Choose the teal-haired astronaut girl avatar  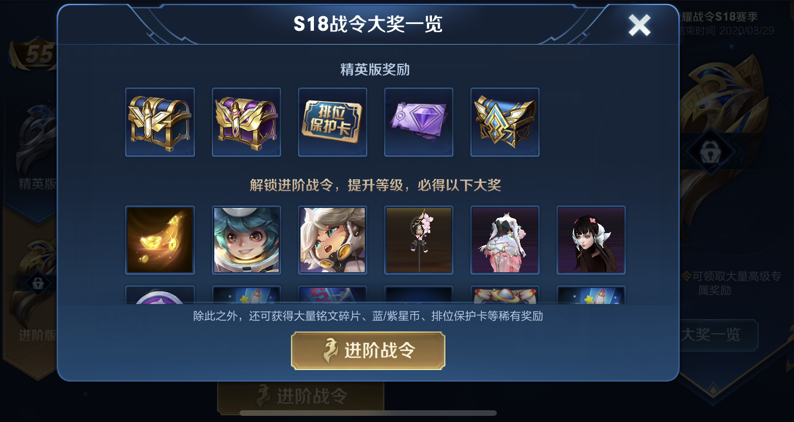[x=246, y=240]
